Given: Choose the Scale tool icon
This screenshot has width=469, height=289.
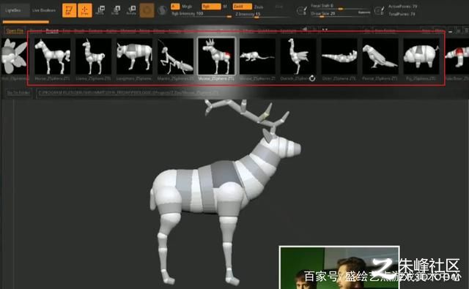Looking at the screenshot, I should tap(116, 10).
